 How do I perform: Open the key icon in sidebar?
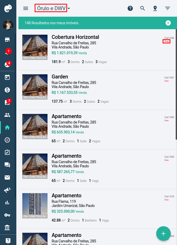pos(7,215)
